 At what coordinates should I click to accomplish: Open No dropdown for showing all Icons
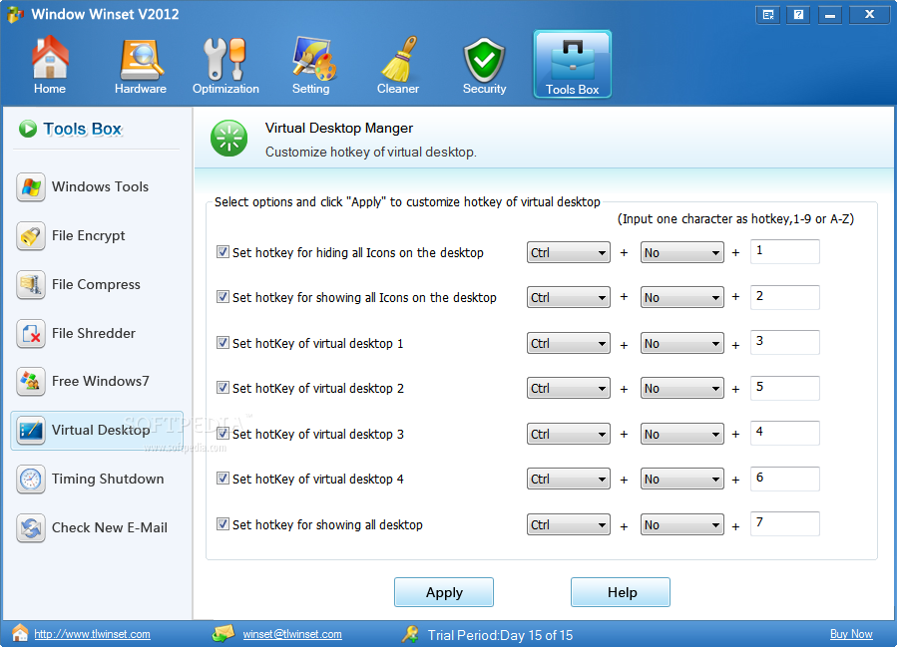681,297
